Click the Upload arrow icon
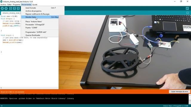 point(6,8)
